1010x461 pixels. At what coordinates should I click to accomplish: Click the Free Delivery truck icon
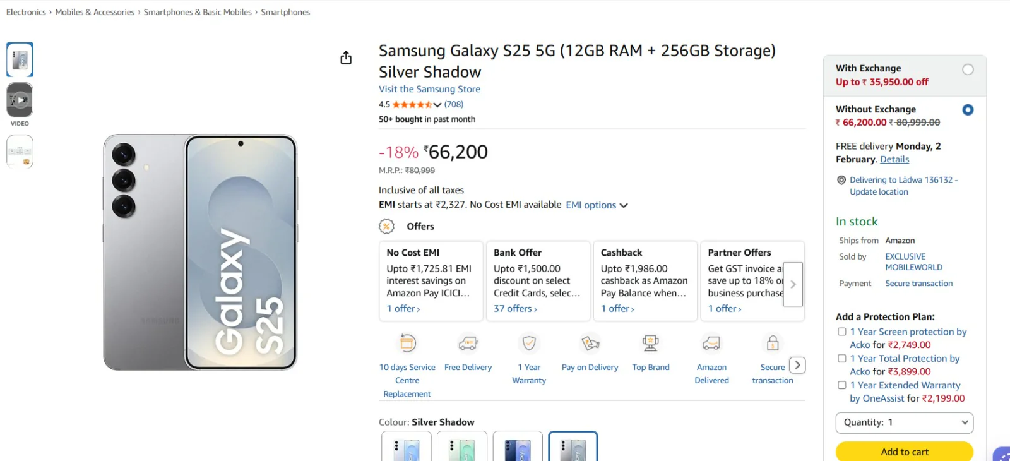point(468,343)
